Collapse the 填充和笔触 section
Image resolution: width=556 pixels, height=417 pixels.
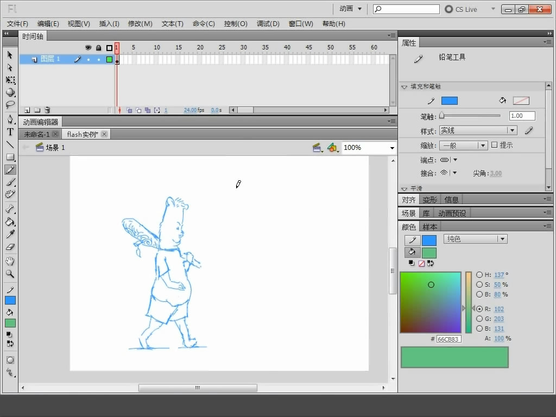(x=404, y=87)
